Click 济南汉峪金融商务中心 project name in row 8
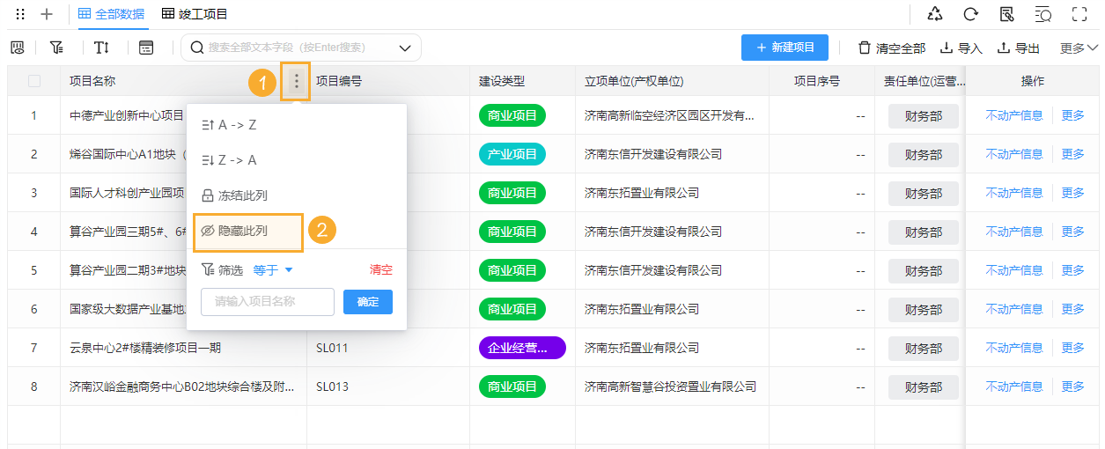This screenshot has width=1105, height=449. coord(182,386)
